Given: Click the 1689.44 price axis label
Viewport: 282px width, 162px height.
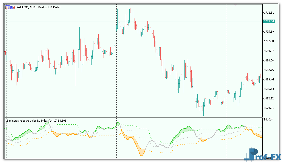Looking at the screenshot, I should tap(269, 79).
